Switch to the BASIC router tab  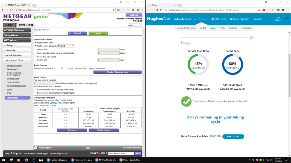coord(9,25)
